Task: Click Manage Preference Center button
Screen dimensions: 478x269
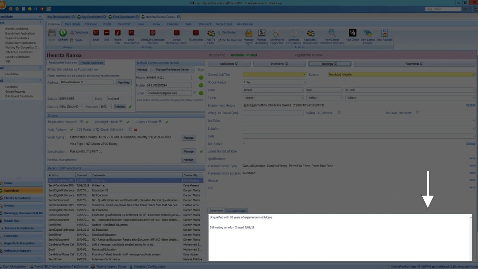Action: (172, 70)
